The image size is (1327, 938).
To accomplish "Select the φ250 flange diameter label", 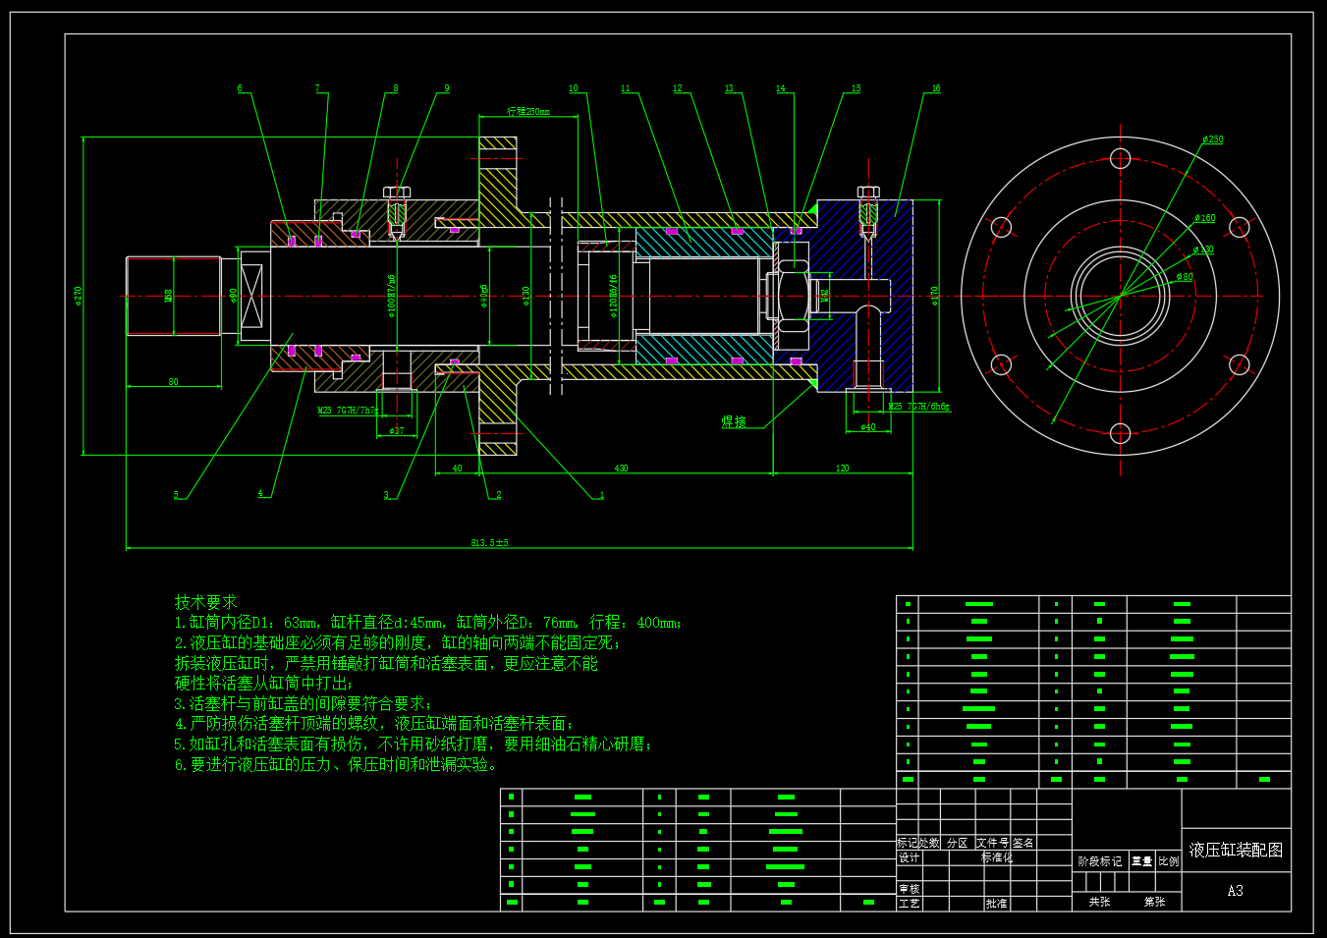I will pos(1213,139).
